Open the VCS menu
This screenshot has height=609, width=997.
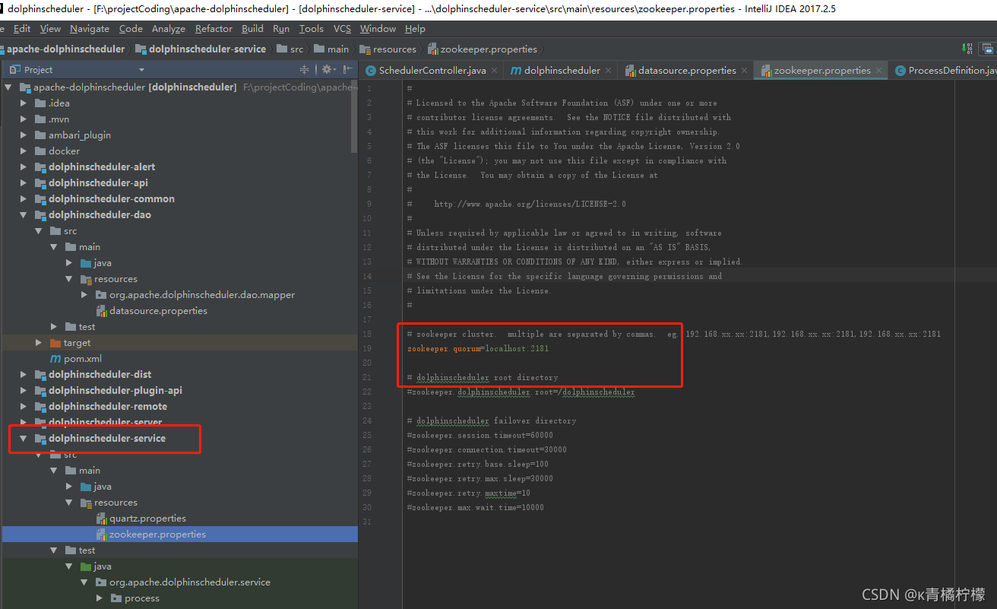(342, 29)
